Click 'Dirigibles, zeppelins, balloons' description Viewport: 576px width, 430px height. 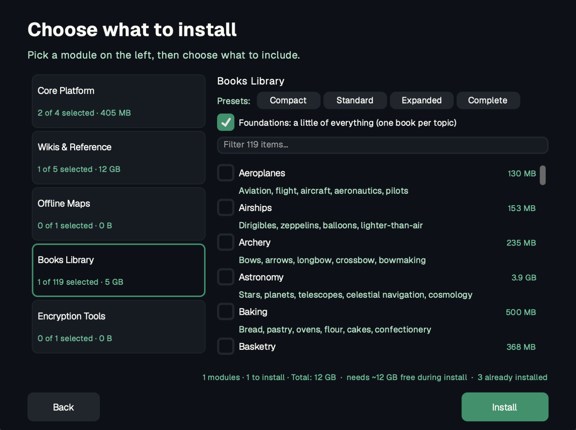[330, 225]
